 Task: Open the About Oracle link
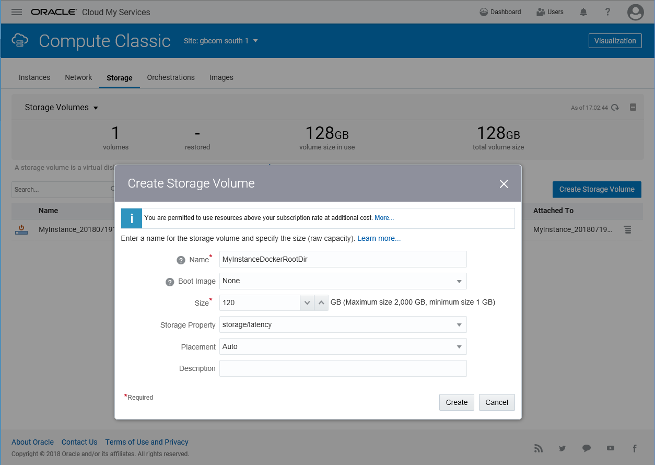[32, 442]
